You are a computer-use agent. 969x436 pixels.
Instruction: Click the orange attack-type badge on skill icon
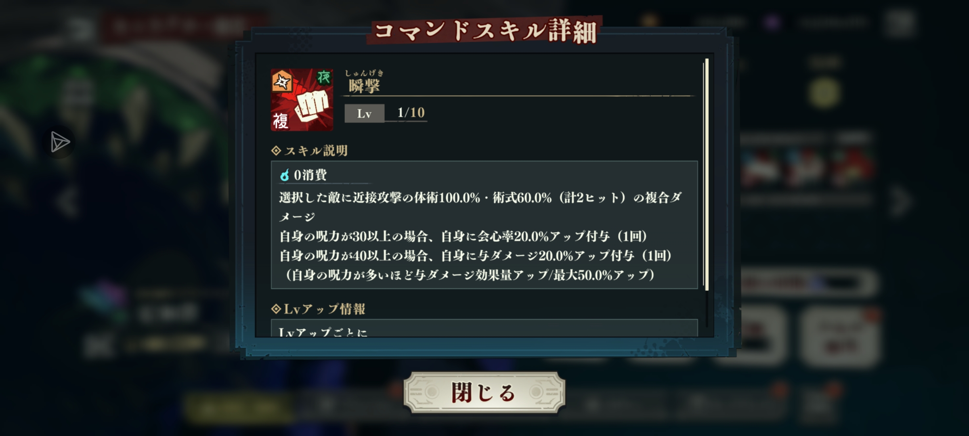point(281,82)
